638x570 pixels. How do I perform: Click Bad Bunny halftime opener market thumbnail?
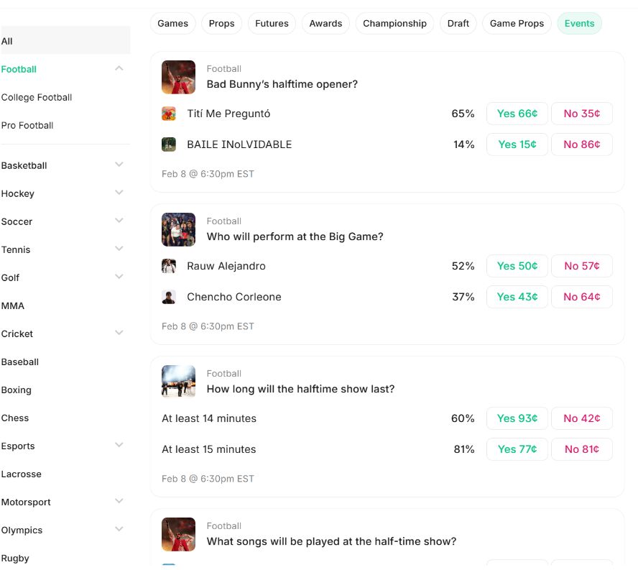(x=178, y=77)
